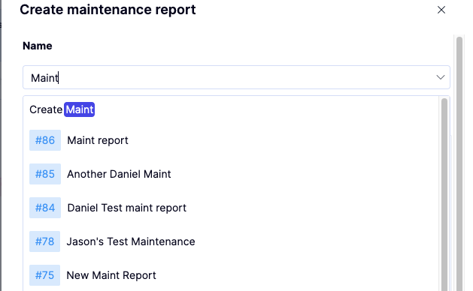Select the #84 badge icon

tap(45, 208)
